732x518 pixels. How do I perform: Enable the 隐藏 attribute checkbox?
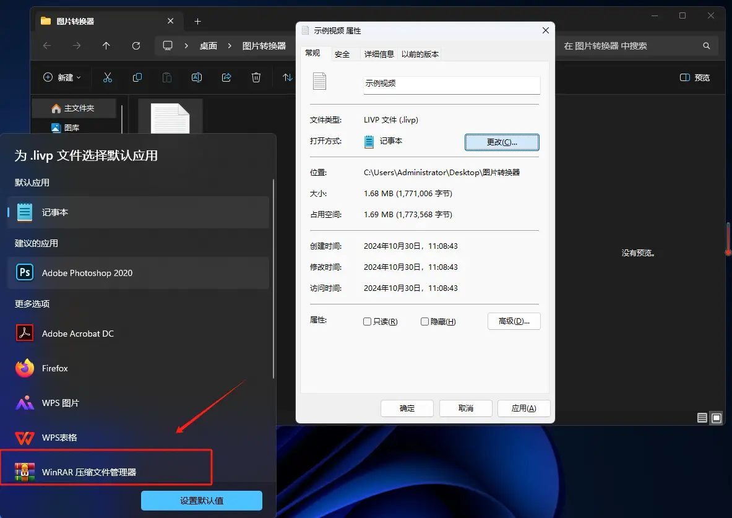(x=424, y=321)
